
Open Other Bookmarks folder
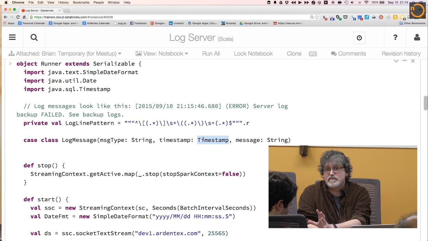coord(412,23)
